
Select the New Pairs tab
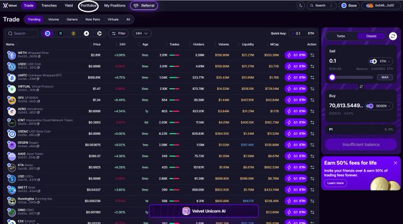92,20
